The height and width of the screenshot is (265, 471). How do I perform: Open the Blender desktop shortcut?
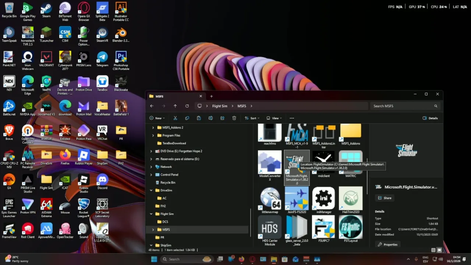[121, 35]
